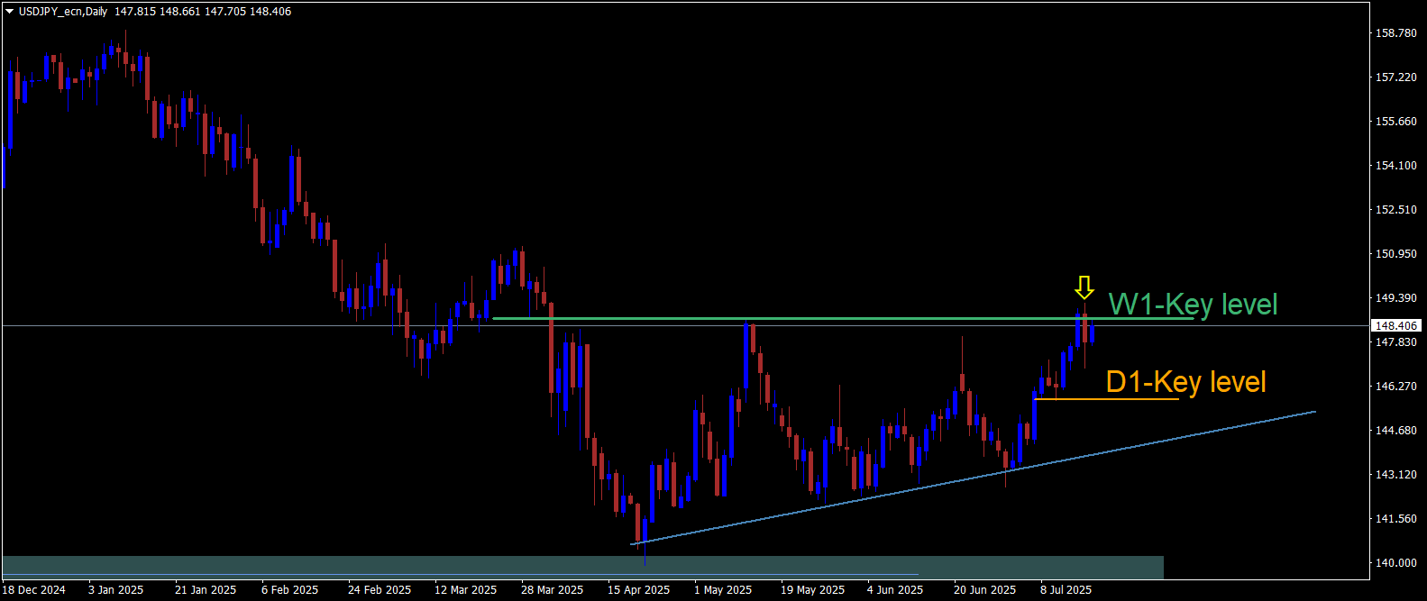Click the 15 Apr 2025 date label
Image resolution: width=1427 pixels, height=601 pixels.
(639, 590)
